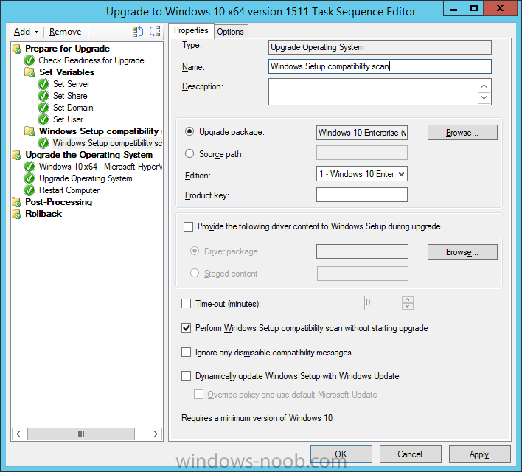Select the Post-Processing group
The image size is (522, 472).
(x=58, y=202)
